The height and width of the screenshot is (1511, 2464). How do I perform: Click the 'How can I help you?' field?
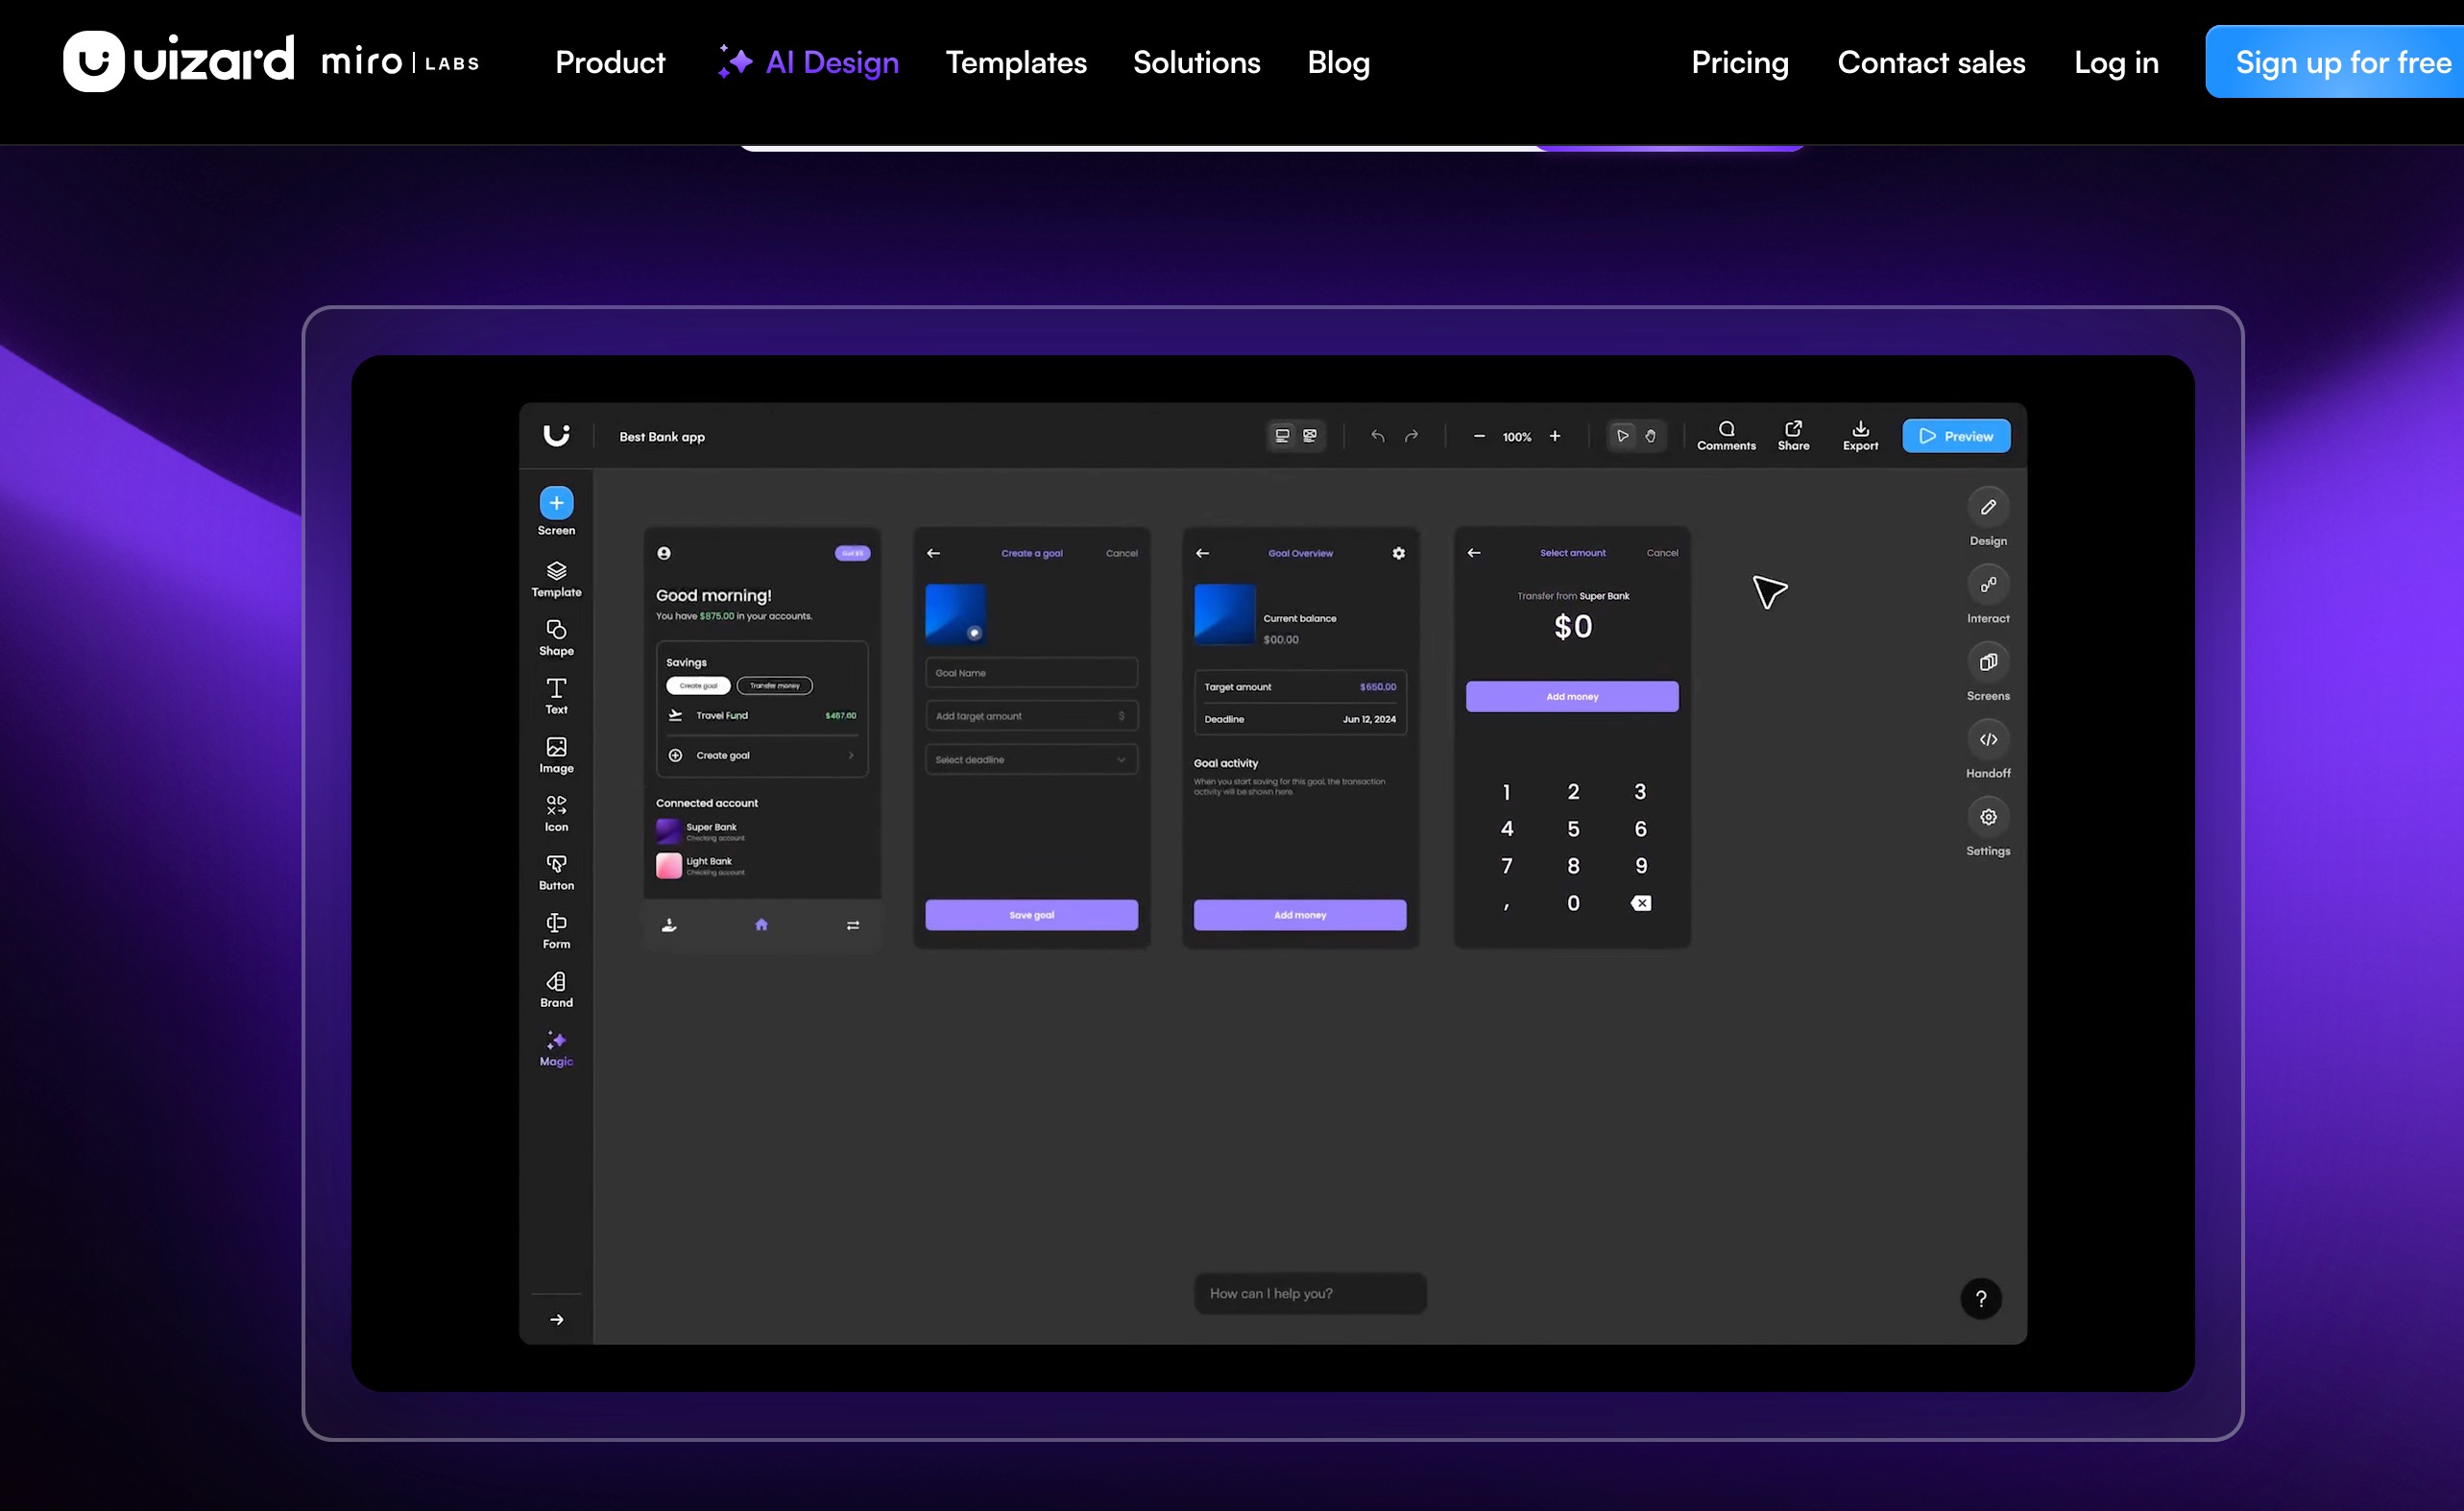click(1310, 1293)
